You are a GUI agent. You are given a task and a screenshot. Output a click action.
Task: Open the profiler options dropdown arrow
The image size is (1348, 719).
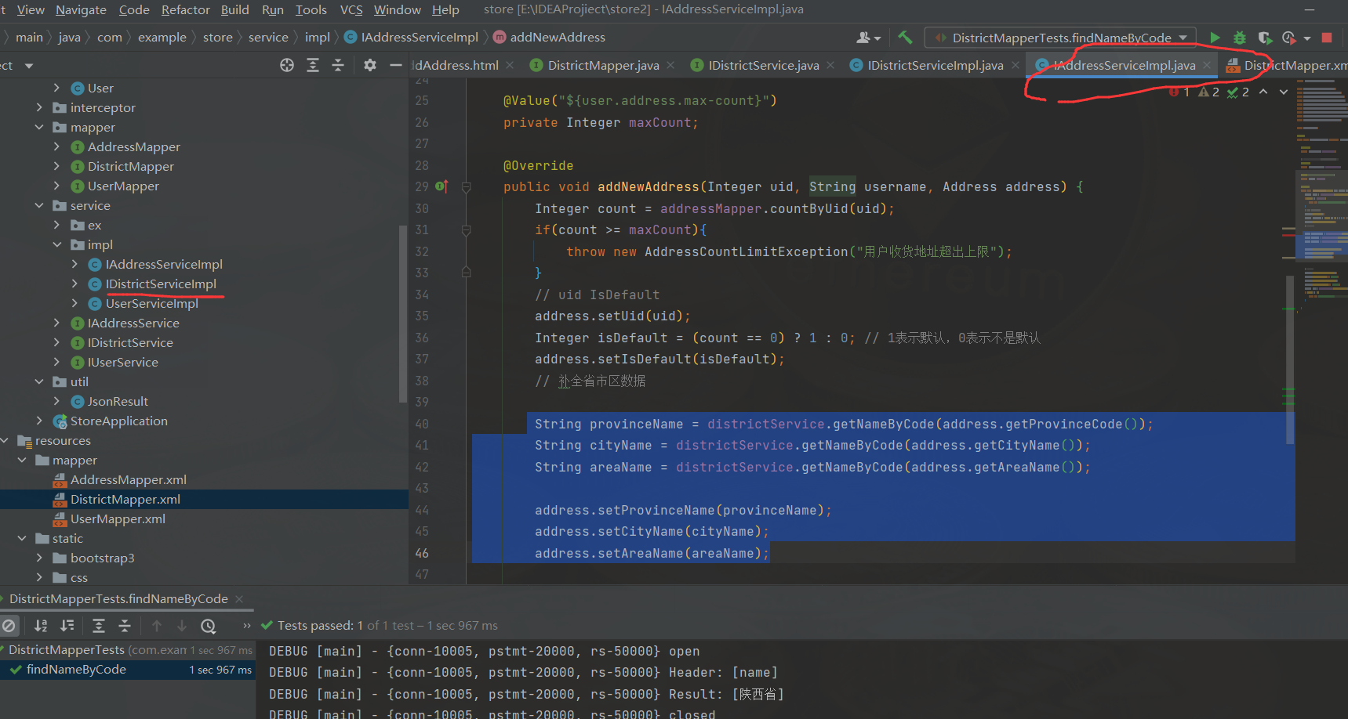coord(1307,38)
